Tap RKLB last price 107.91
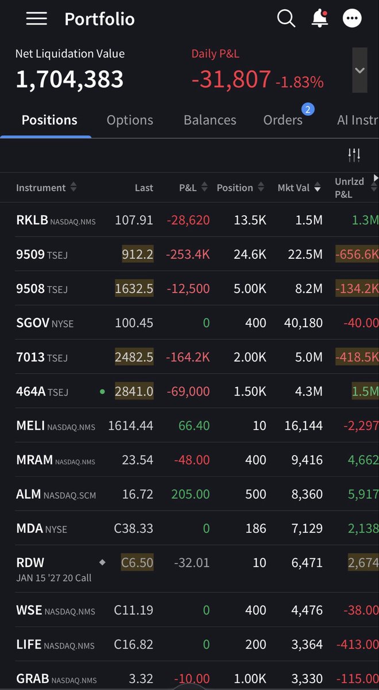The width and height of the screenshot is (379, 690). point(134,220)
